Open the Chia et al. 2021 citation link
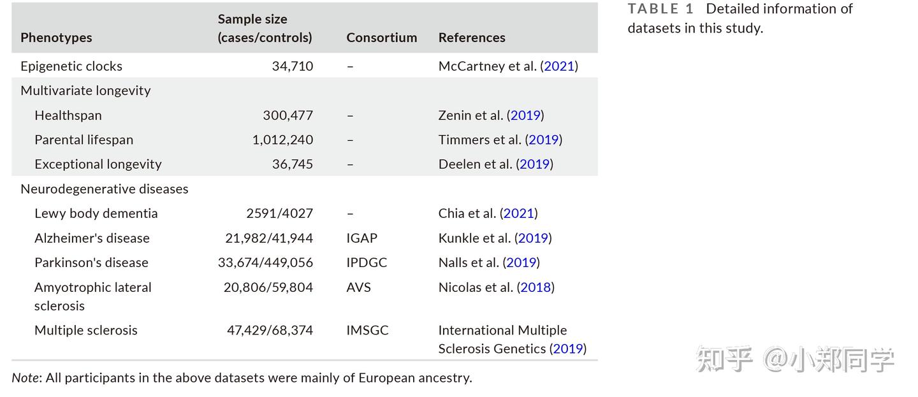918x397 pixels. (518, 213)
